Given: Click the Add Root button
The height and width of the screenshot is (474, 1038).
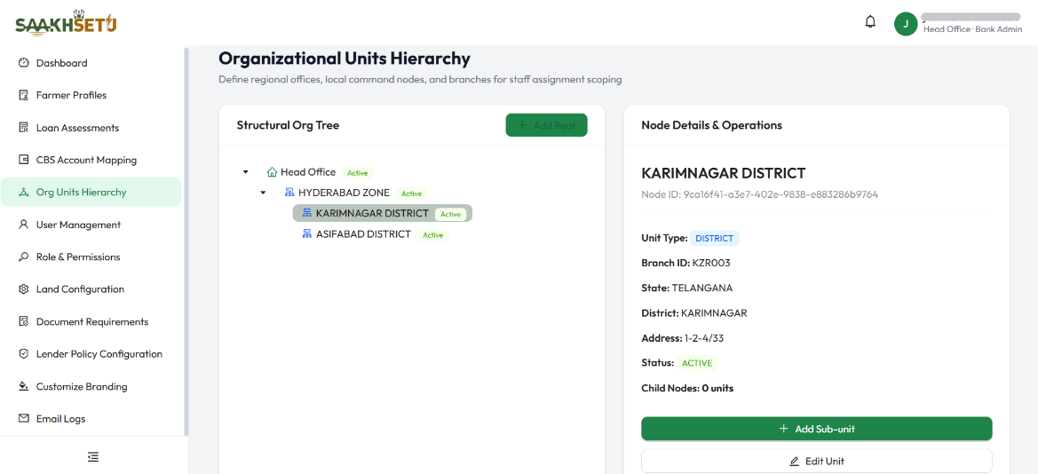Looking at the screenshot, I should point(546,125).
